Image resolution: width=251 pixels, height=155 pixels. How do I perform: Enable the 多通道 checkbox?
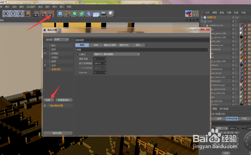pyautogui.click(x=45, y=53)
